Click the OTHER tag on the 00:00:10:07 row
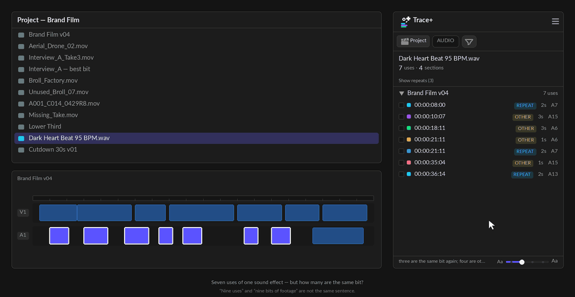 coord(523,117)
